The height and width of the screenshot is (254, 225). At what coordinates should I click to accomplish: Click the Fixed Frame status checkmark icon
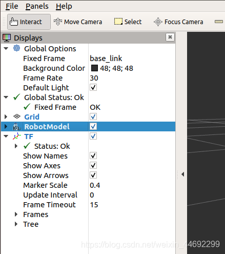click(x=27, y=107)
